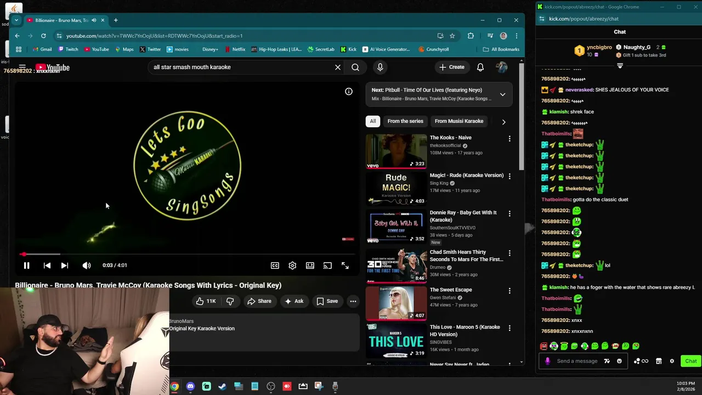Mute the Billionaire tab audio icon
This screenshot has height=395, width=702.
point(94,20)
